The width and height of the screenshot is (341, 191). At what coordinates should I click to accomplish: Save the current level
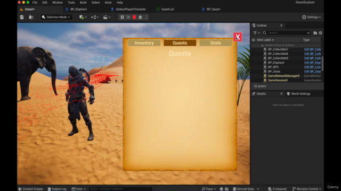tap(22, 17)
